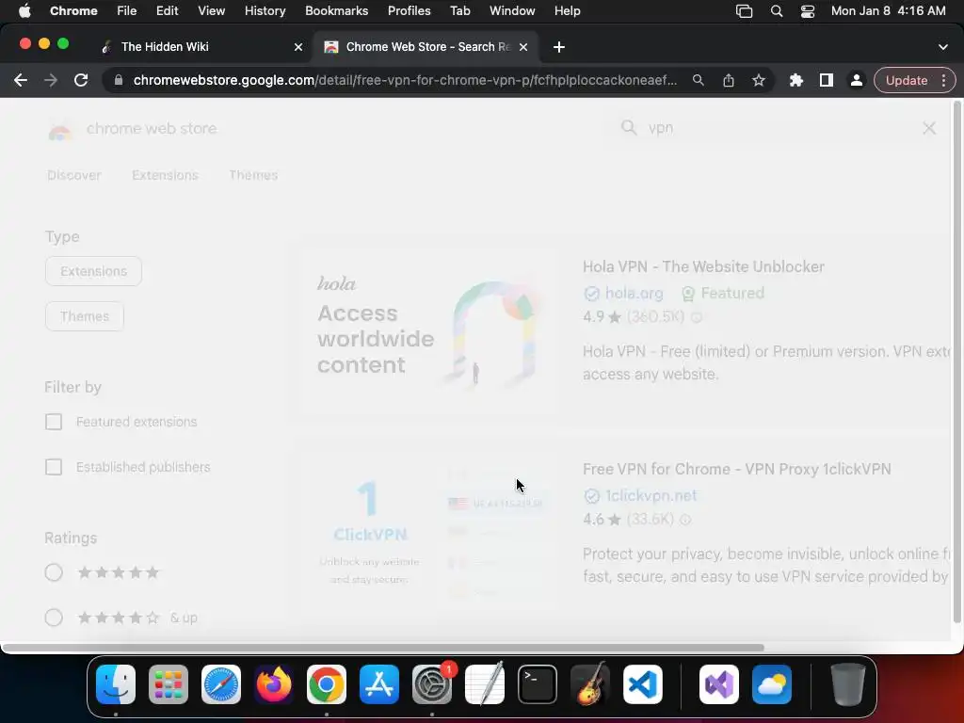The width and height of the screenshot is (964, 723).
Task: Open System Settings from the dock
Action: (x=431, y=684)
